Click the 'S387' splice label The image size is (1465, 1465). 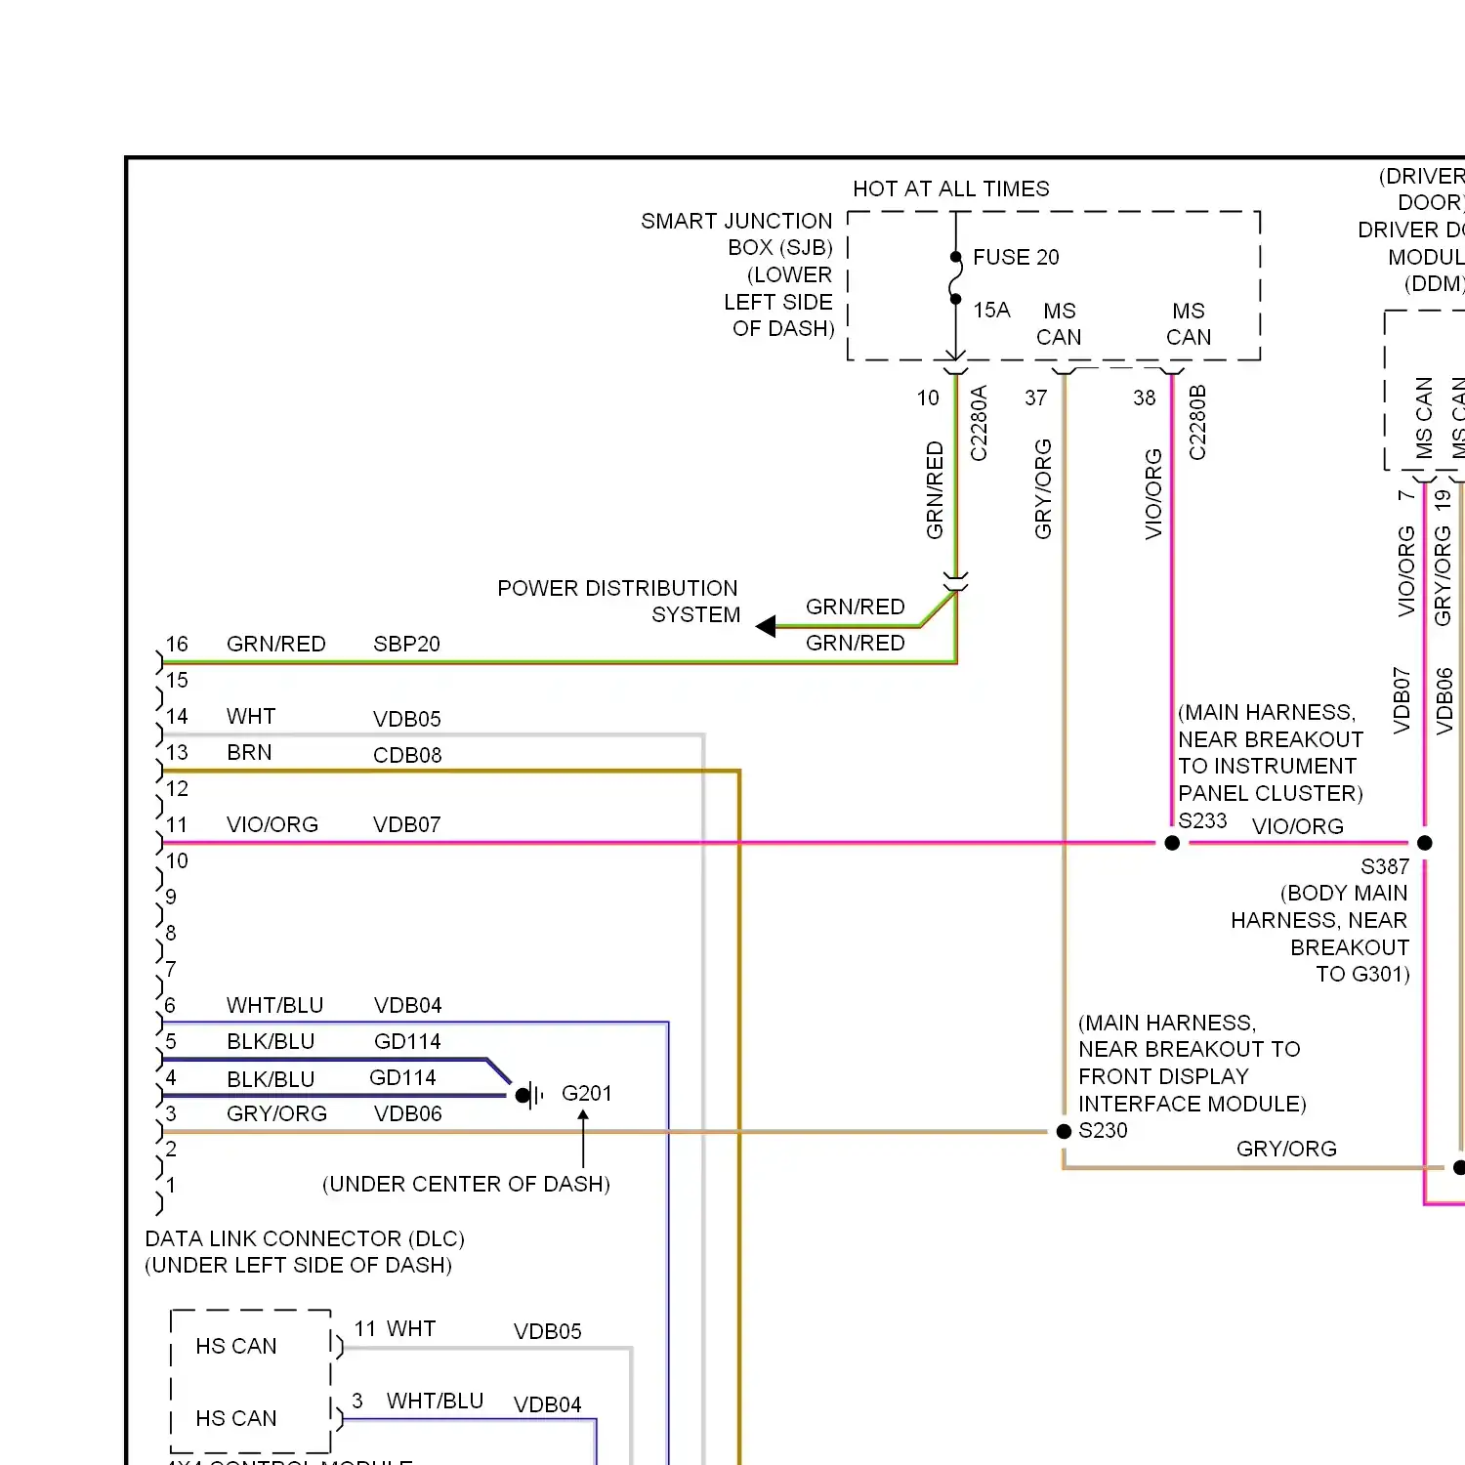point(1385,866)
